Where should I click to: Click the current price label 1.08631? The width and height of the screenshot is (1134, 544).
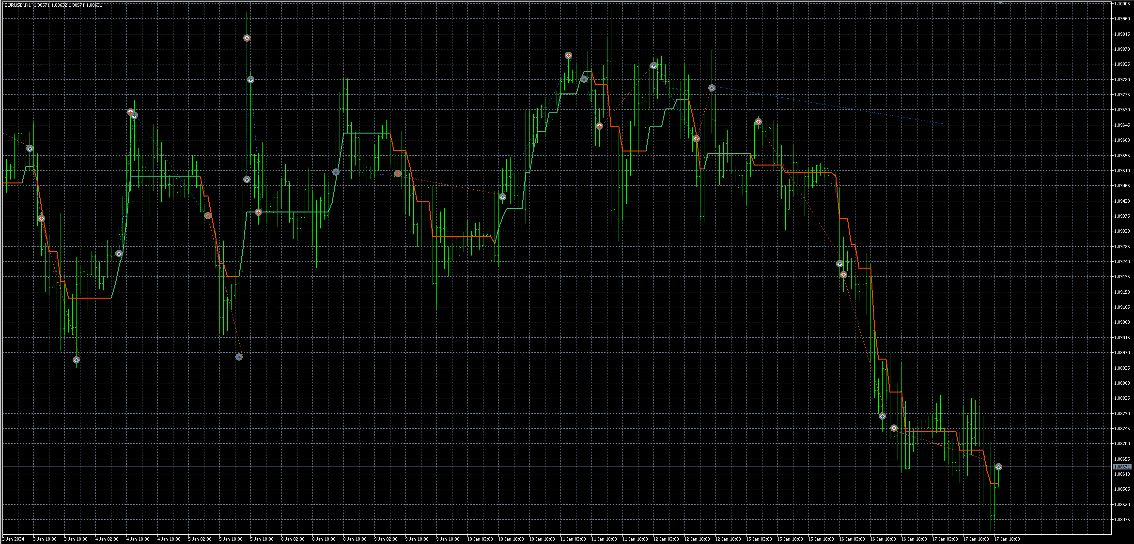pos(1122,467)
